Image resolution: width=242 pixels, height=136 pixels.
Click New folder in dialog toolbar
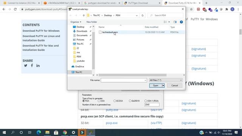92,22
